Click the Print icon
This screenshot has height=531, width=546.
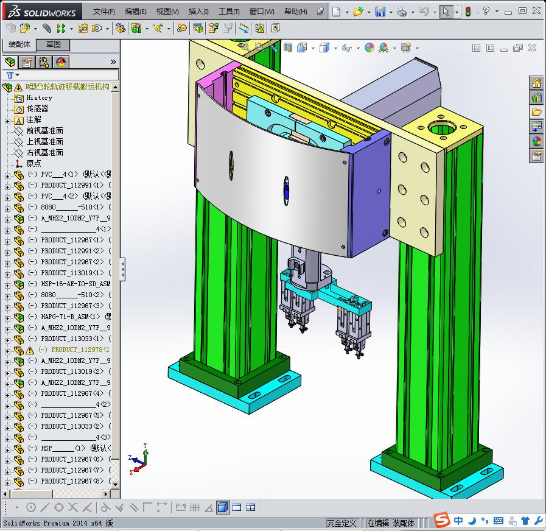click(402, 12)
